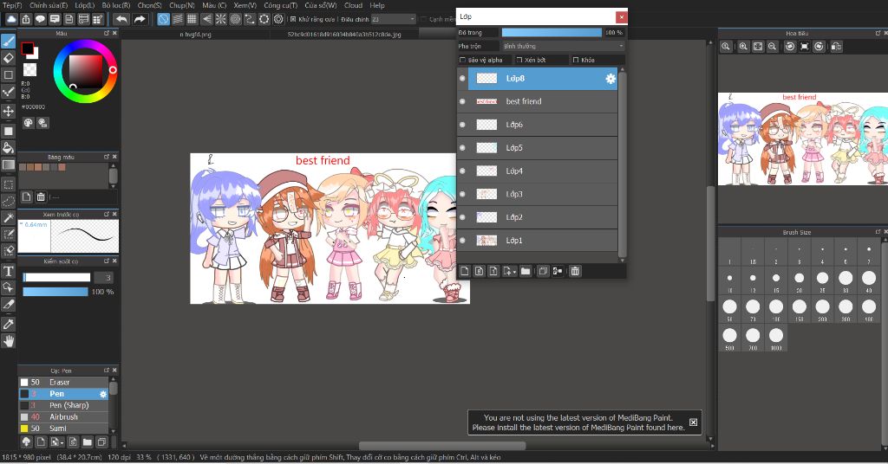Image resolution: width=888 pixels, height=464 pixels.
Task: Click the Redo arrow in top toolbar
Action: point(140,19)
